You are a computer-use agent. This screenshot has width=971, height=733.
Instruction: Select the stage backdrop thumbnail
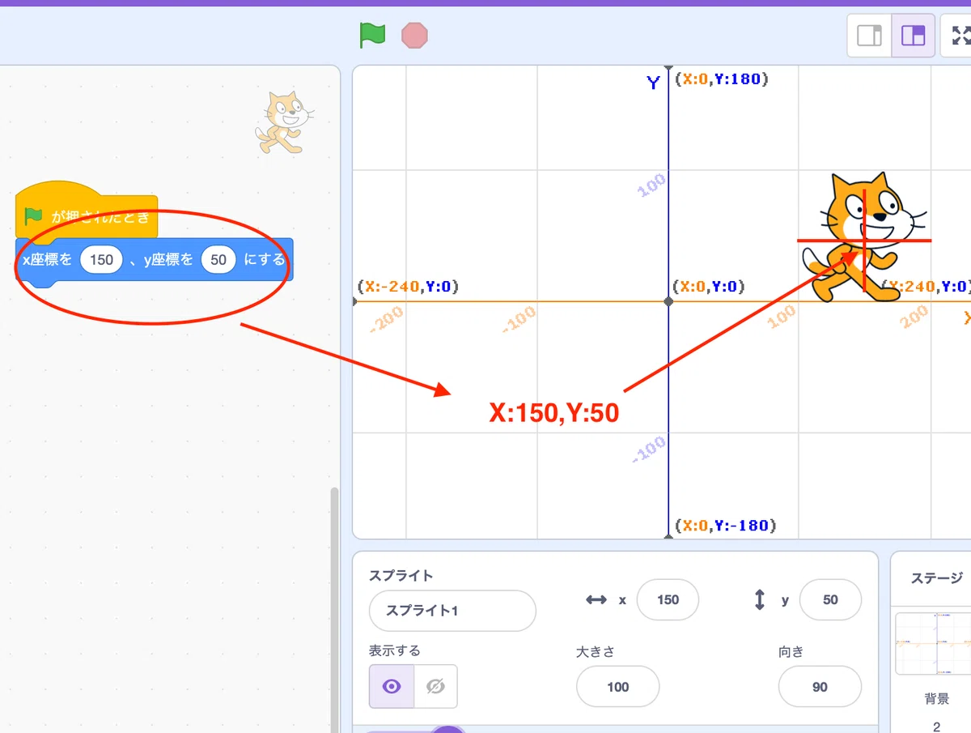point(934,644)
